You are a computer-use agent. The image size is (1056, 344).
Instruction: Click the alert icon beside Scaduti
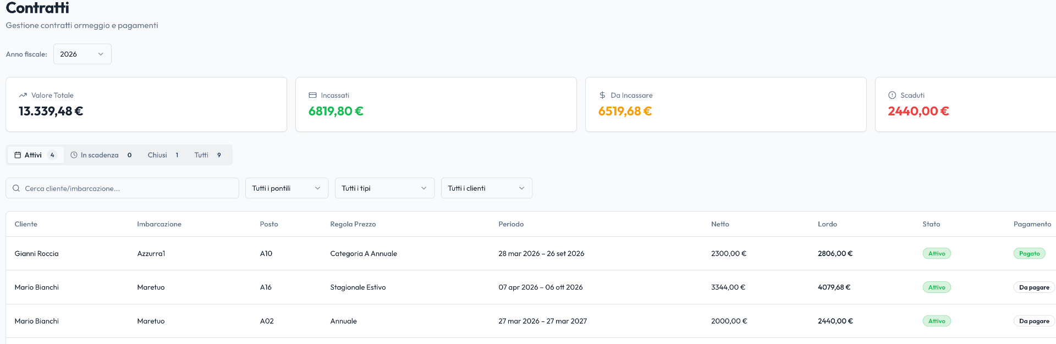tap(892, 95)
